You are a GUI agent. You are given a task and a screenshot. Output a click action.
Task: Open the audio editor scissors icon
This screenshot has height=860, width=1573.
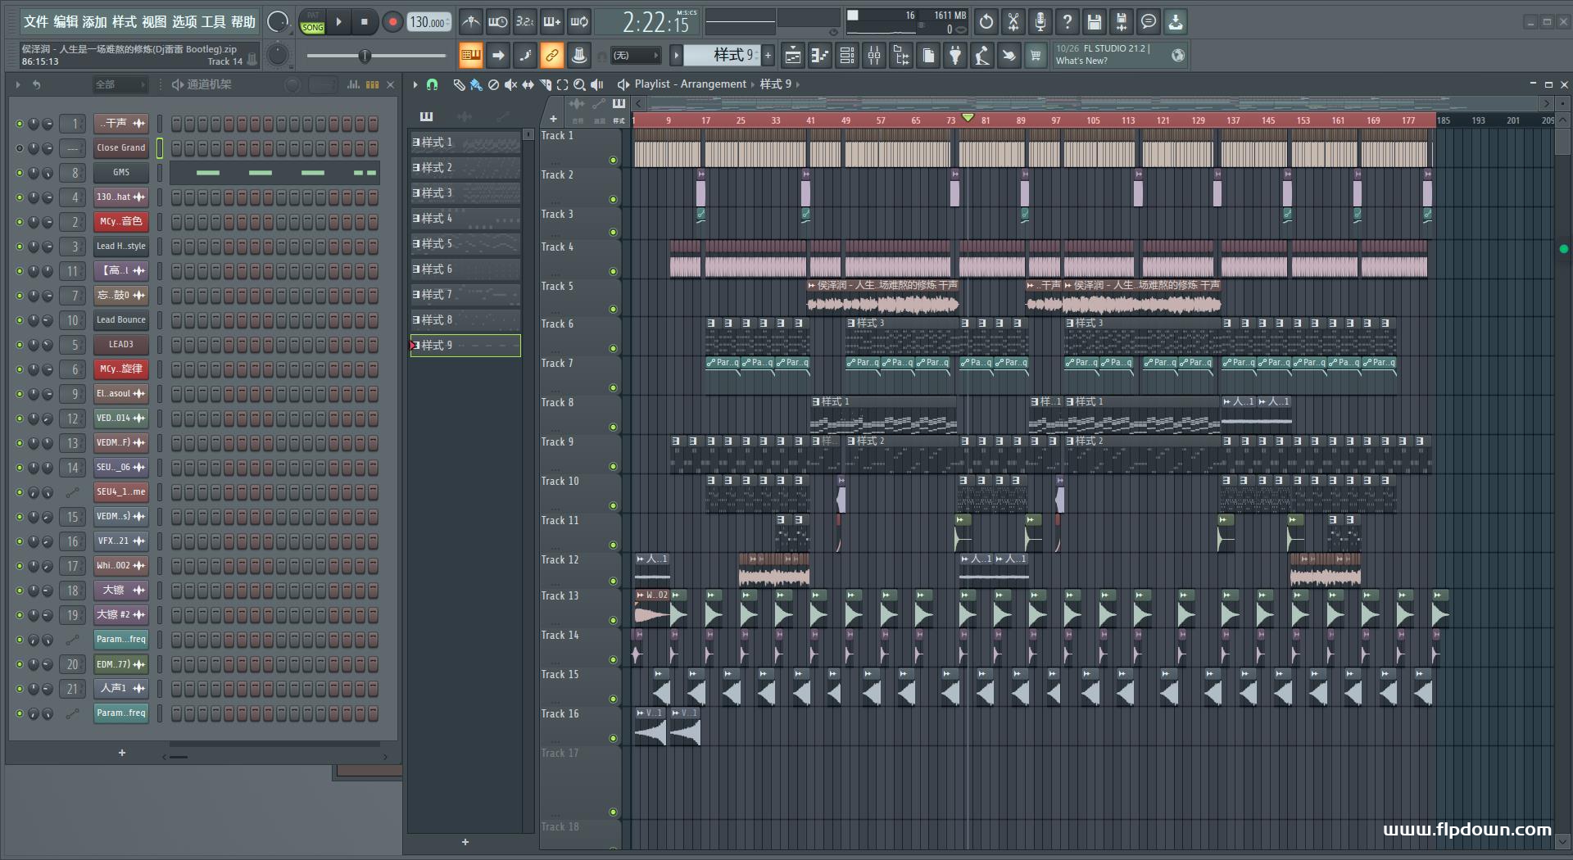1013,22
